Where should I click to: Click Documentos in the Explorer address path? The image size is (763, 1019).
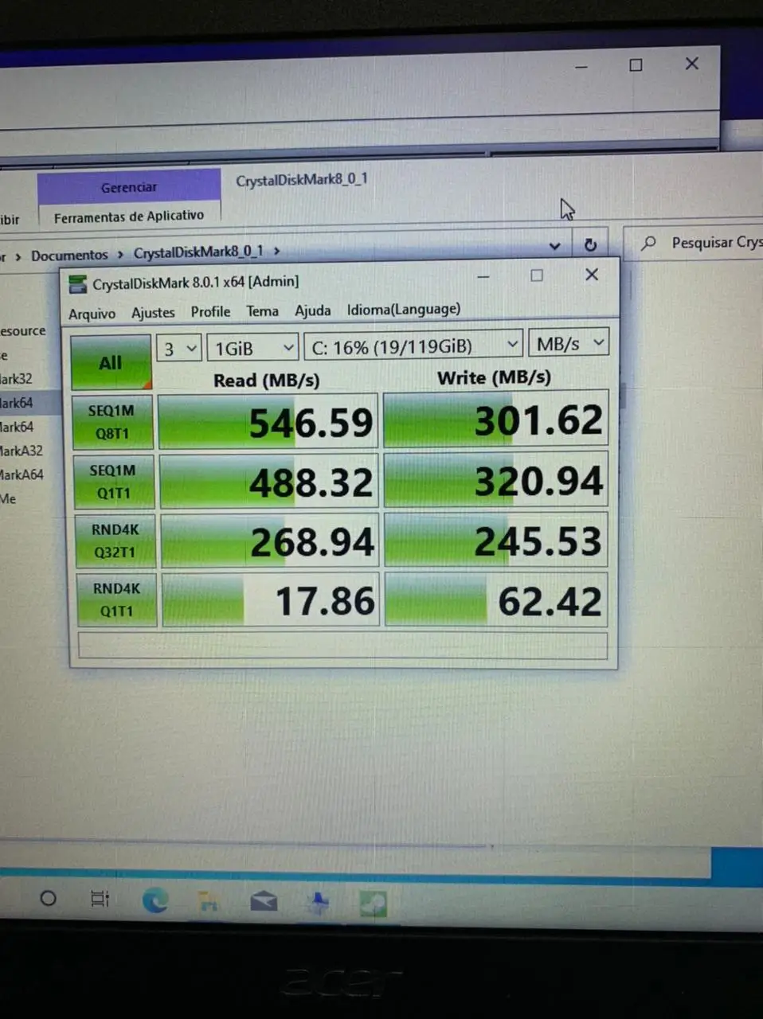point(69,256)
